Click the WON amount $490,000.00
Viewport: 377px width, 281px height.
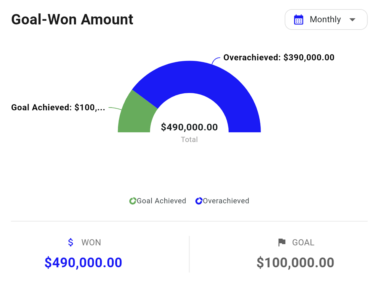click(83, 262)
